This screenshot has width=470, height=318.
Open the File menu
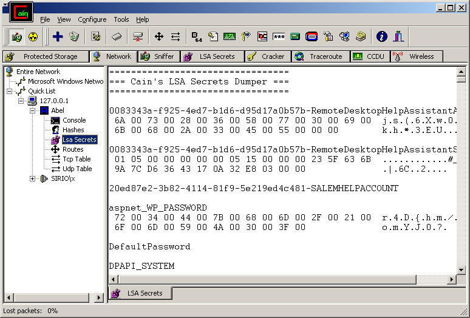pos(45,19)
